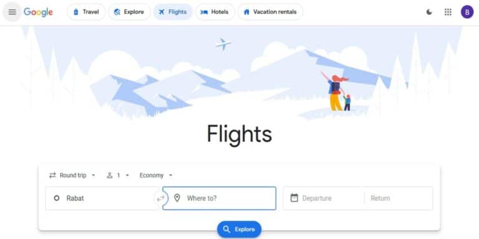Click the Return date field
Image resolution: width=479 pixels, height=239 pixels.
tap(399, 198)
